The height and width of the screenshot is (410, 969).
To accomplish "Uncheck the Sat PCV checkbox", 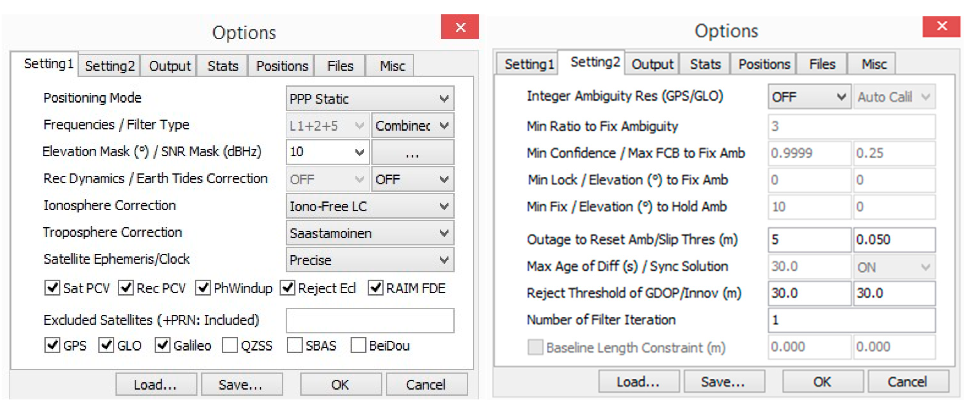I will pos(52,288).
